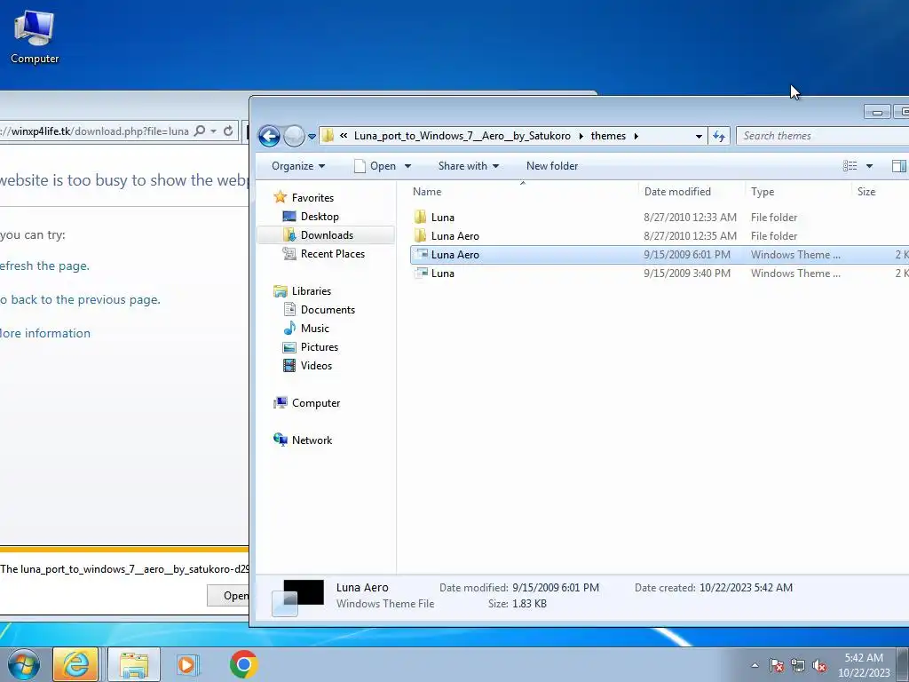
Task: Click Explorer's Forward arrow button
Action: point(295,136)
